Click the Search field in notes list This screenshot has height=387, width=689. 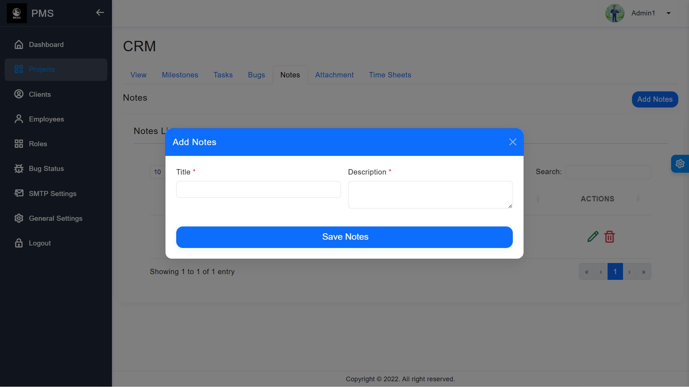pos(608,172)
